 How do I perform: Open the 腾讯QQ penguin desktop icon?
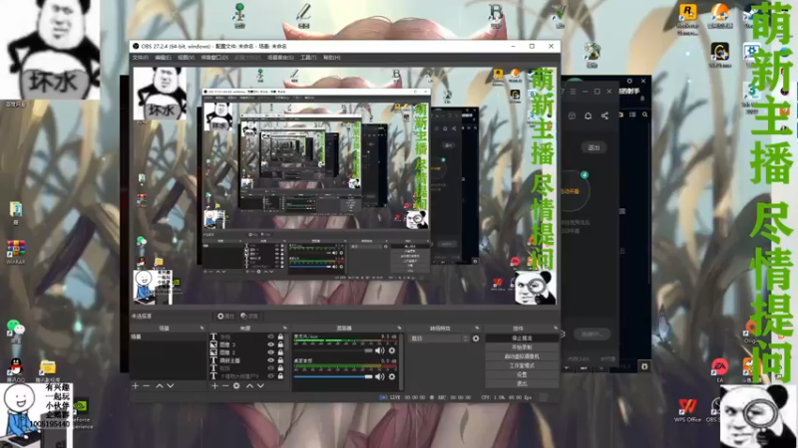[x=16, y=369]
